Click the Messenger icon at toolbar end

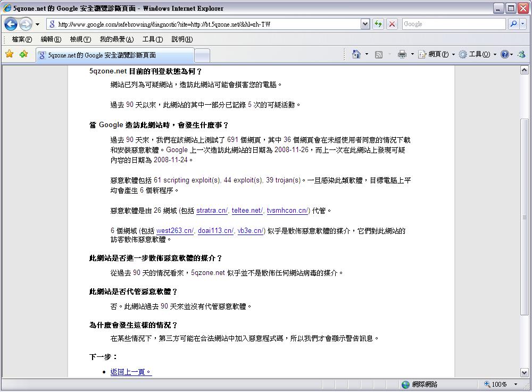coord(521,54)
